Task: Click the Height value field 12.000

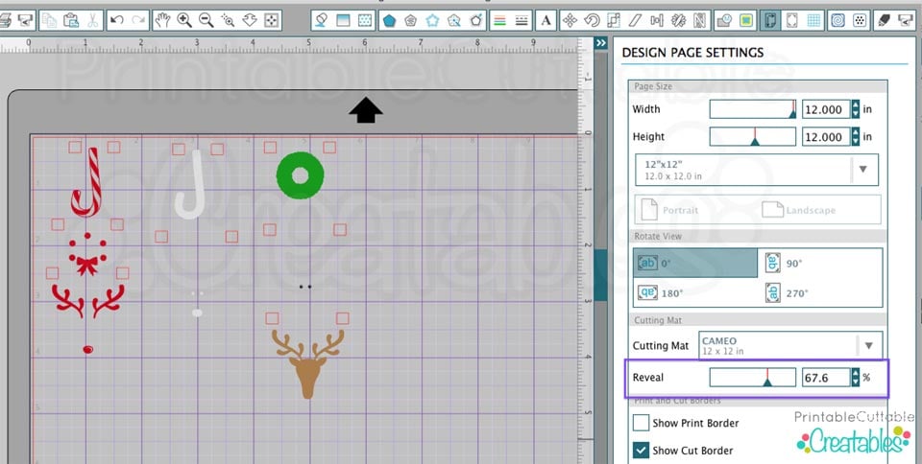Action: [x=826, y=137]
